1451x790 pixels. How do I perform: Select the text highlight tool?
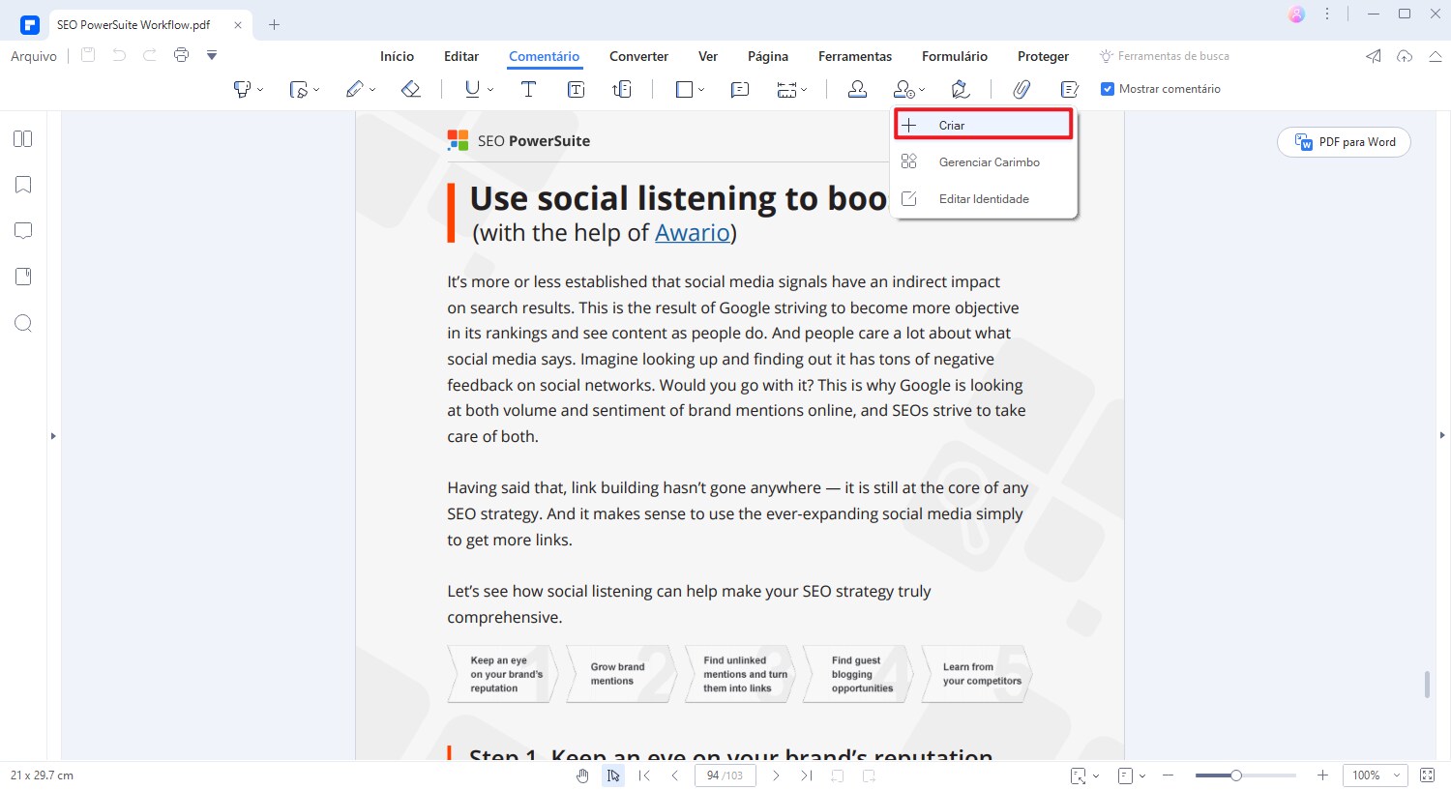pos(242,89)
